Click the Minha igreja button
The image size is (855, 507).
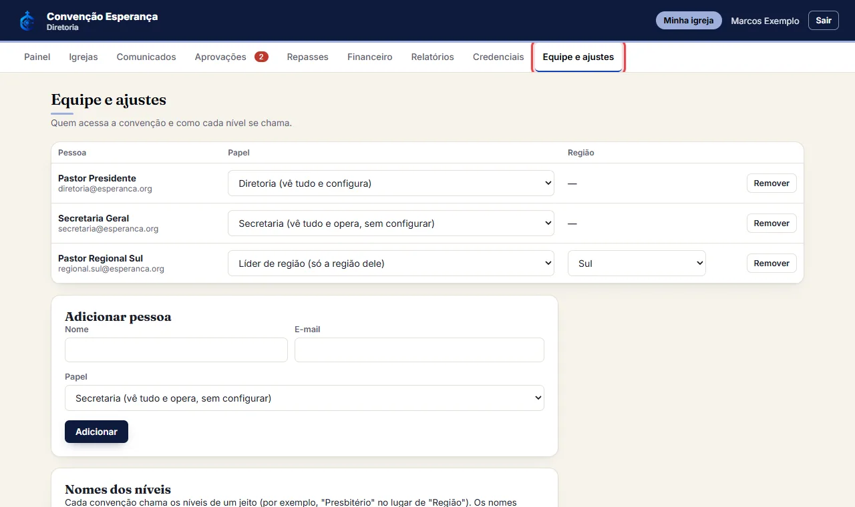689,21
